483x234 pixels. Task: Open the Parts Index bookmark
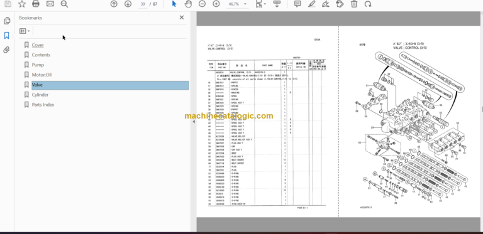click(43, 105)
